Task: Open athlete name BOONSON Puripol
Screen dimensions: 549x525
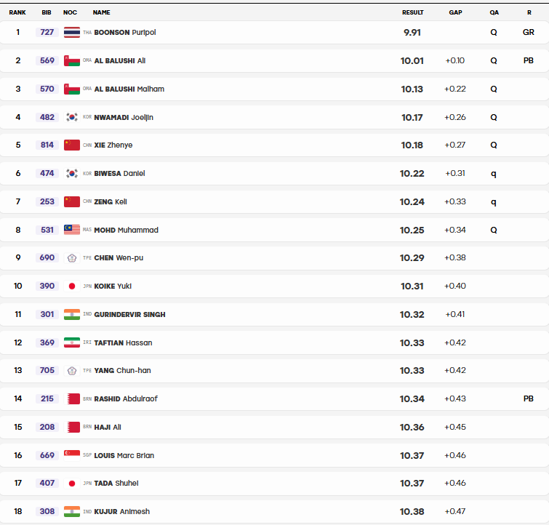Action: 125,32
